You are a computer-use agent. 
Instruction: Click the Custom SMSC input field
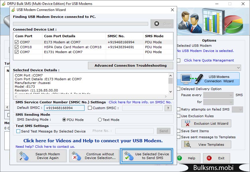[x=142, y=108]
